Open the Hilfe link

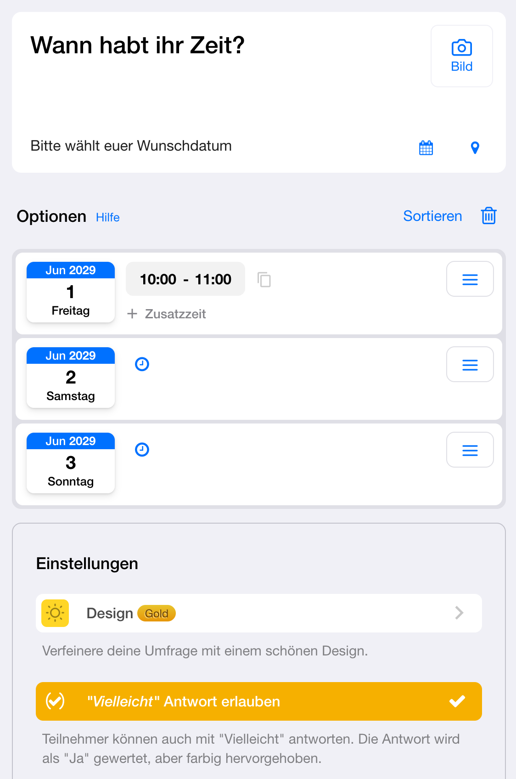(108, 217)
